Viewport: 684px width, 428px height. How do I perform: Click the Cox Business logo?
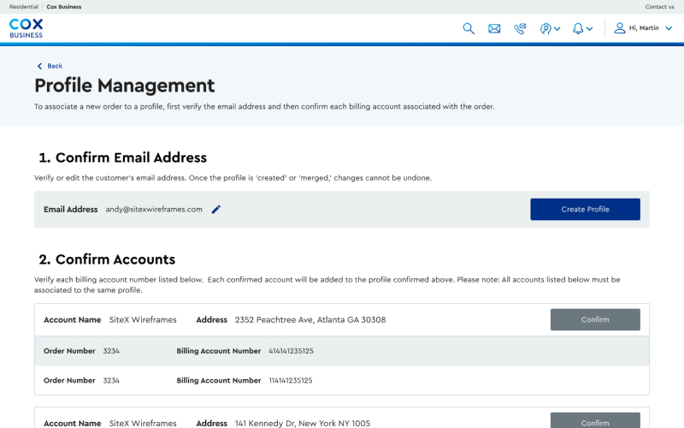click(26, 28)
